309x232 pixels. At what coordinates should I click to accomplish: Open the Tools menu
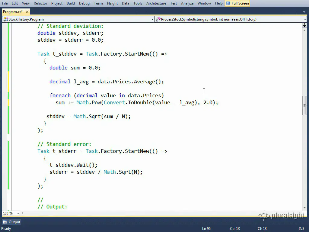(138, 3)
